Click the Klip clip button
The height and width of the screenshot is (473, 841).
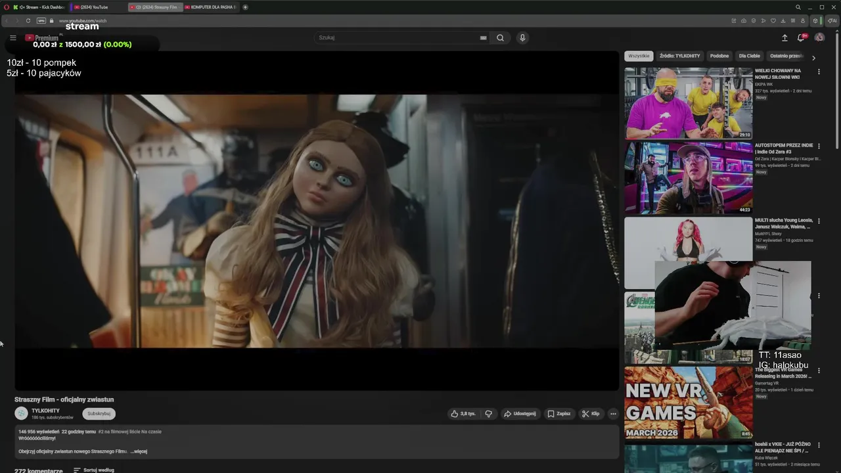[591, 414]
